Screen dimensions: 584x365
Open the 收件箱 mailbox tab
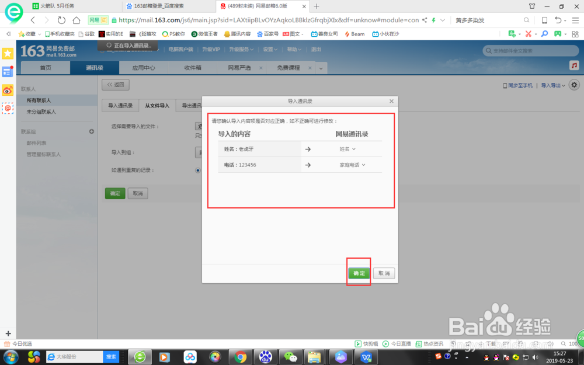(193, 67)
